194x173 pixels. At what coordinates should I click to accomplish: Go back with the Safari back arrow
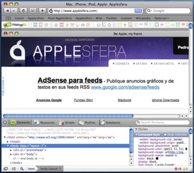pyautogui.click(x=7, y=11)
